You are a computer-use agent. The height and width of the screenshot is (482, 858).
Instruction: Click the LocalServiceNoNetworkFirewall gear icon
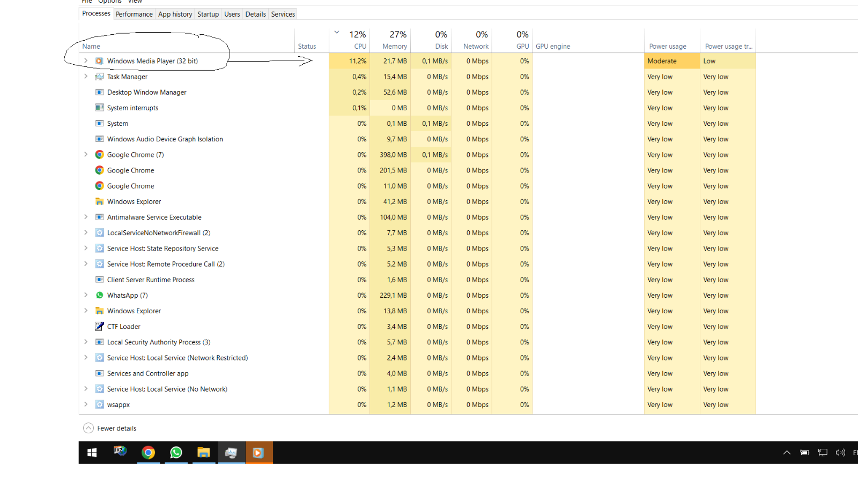click(x=99, y=232)
